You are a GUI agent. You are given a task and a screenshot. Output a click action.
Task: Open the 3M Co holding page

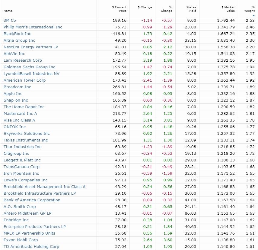[x=10, y=20]
